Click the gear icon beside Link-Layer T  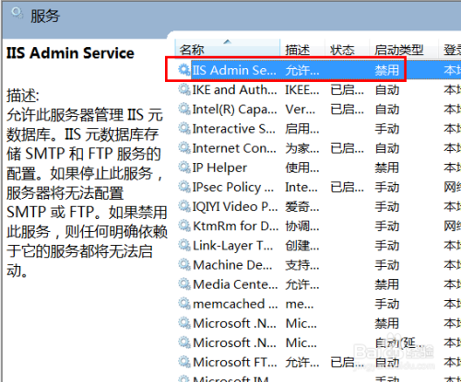[184, 246]
